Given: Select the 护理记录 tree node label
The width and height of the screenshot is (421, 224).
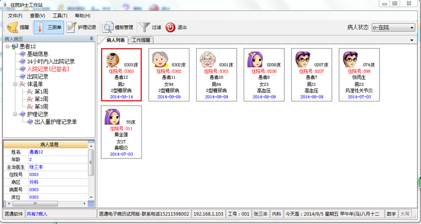Looking at the screenshot, I should (x=37, y=115).
